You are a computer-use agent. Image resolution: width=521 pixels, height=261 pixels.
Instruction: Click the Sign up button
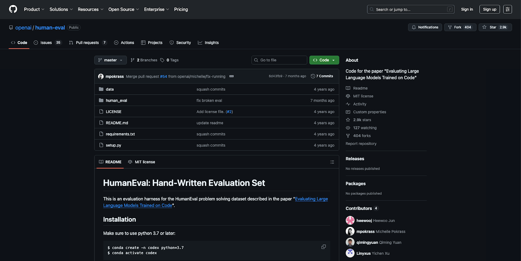pyautogui.click(x=490, y=9)
